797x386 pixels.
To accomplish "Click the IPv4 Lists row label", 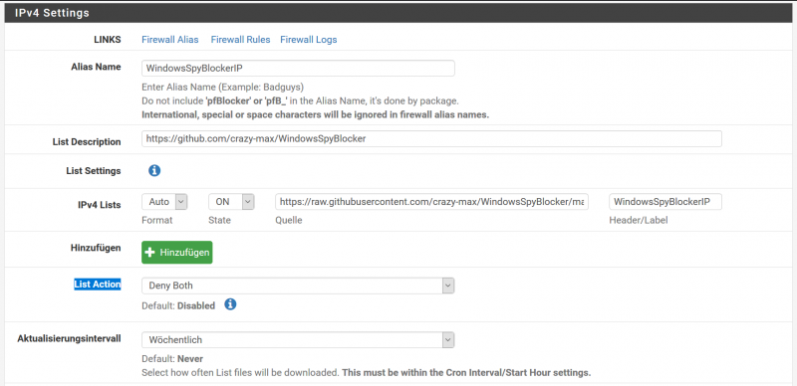I will (x=96, y=205).
